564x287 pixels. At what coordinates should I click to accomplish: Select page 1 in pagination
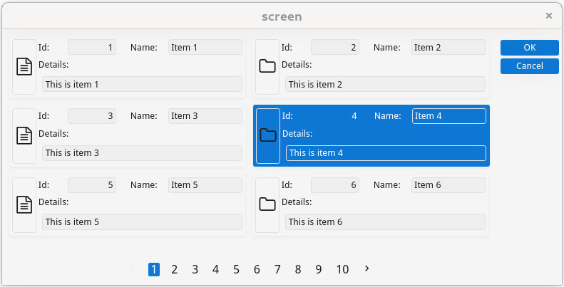[153, 269]
